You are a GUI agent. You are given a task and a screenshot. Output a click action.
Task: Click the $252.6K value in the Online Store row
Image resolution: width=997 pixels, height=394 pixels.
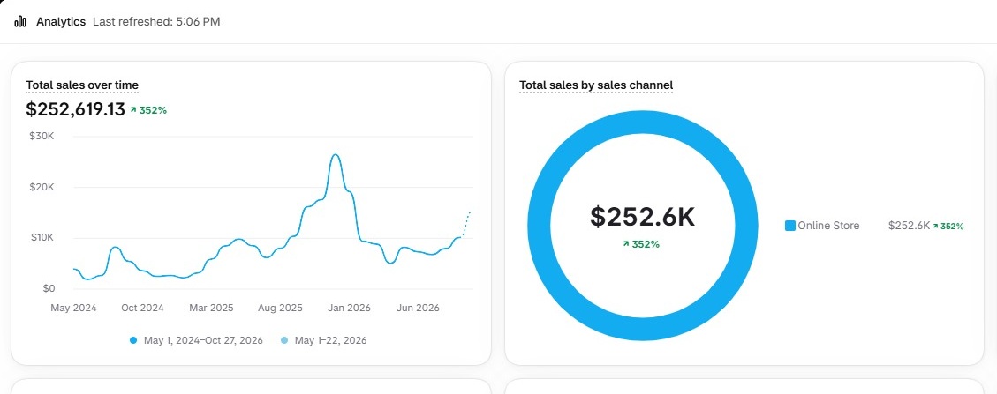pos(910,226)
